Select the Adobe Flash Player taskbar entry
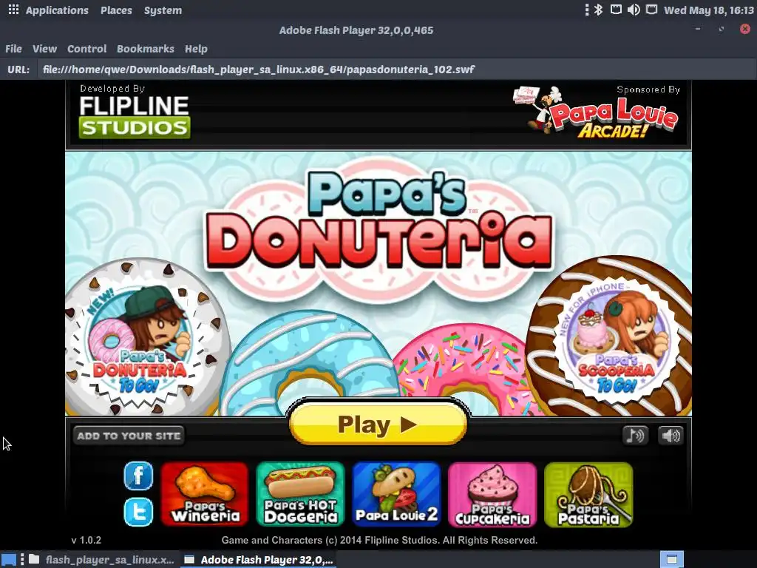Viewport: 757px width, 568px height. pos(259,560)
